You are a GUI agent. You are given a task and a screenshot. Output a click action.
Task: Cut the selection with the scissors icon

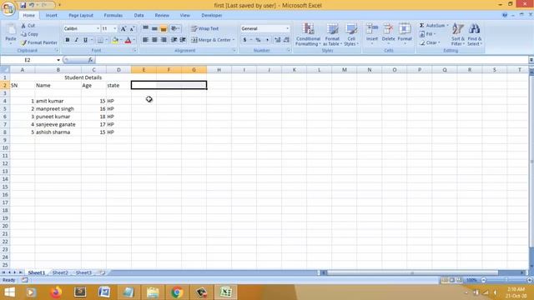click(28, 26)
